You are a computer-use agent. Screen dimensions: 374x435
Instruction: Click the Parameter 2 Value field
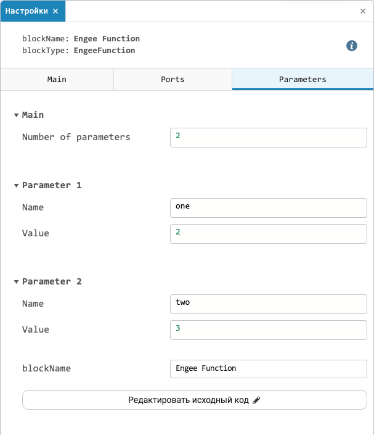pyautogui.click(x=269, y=330)
